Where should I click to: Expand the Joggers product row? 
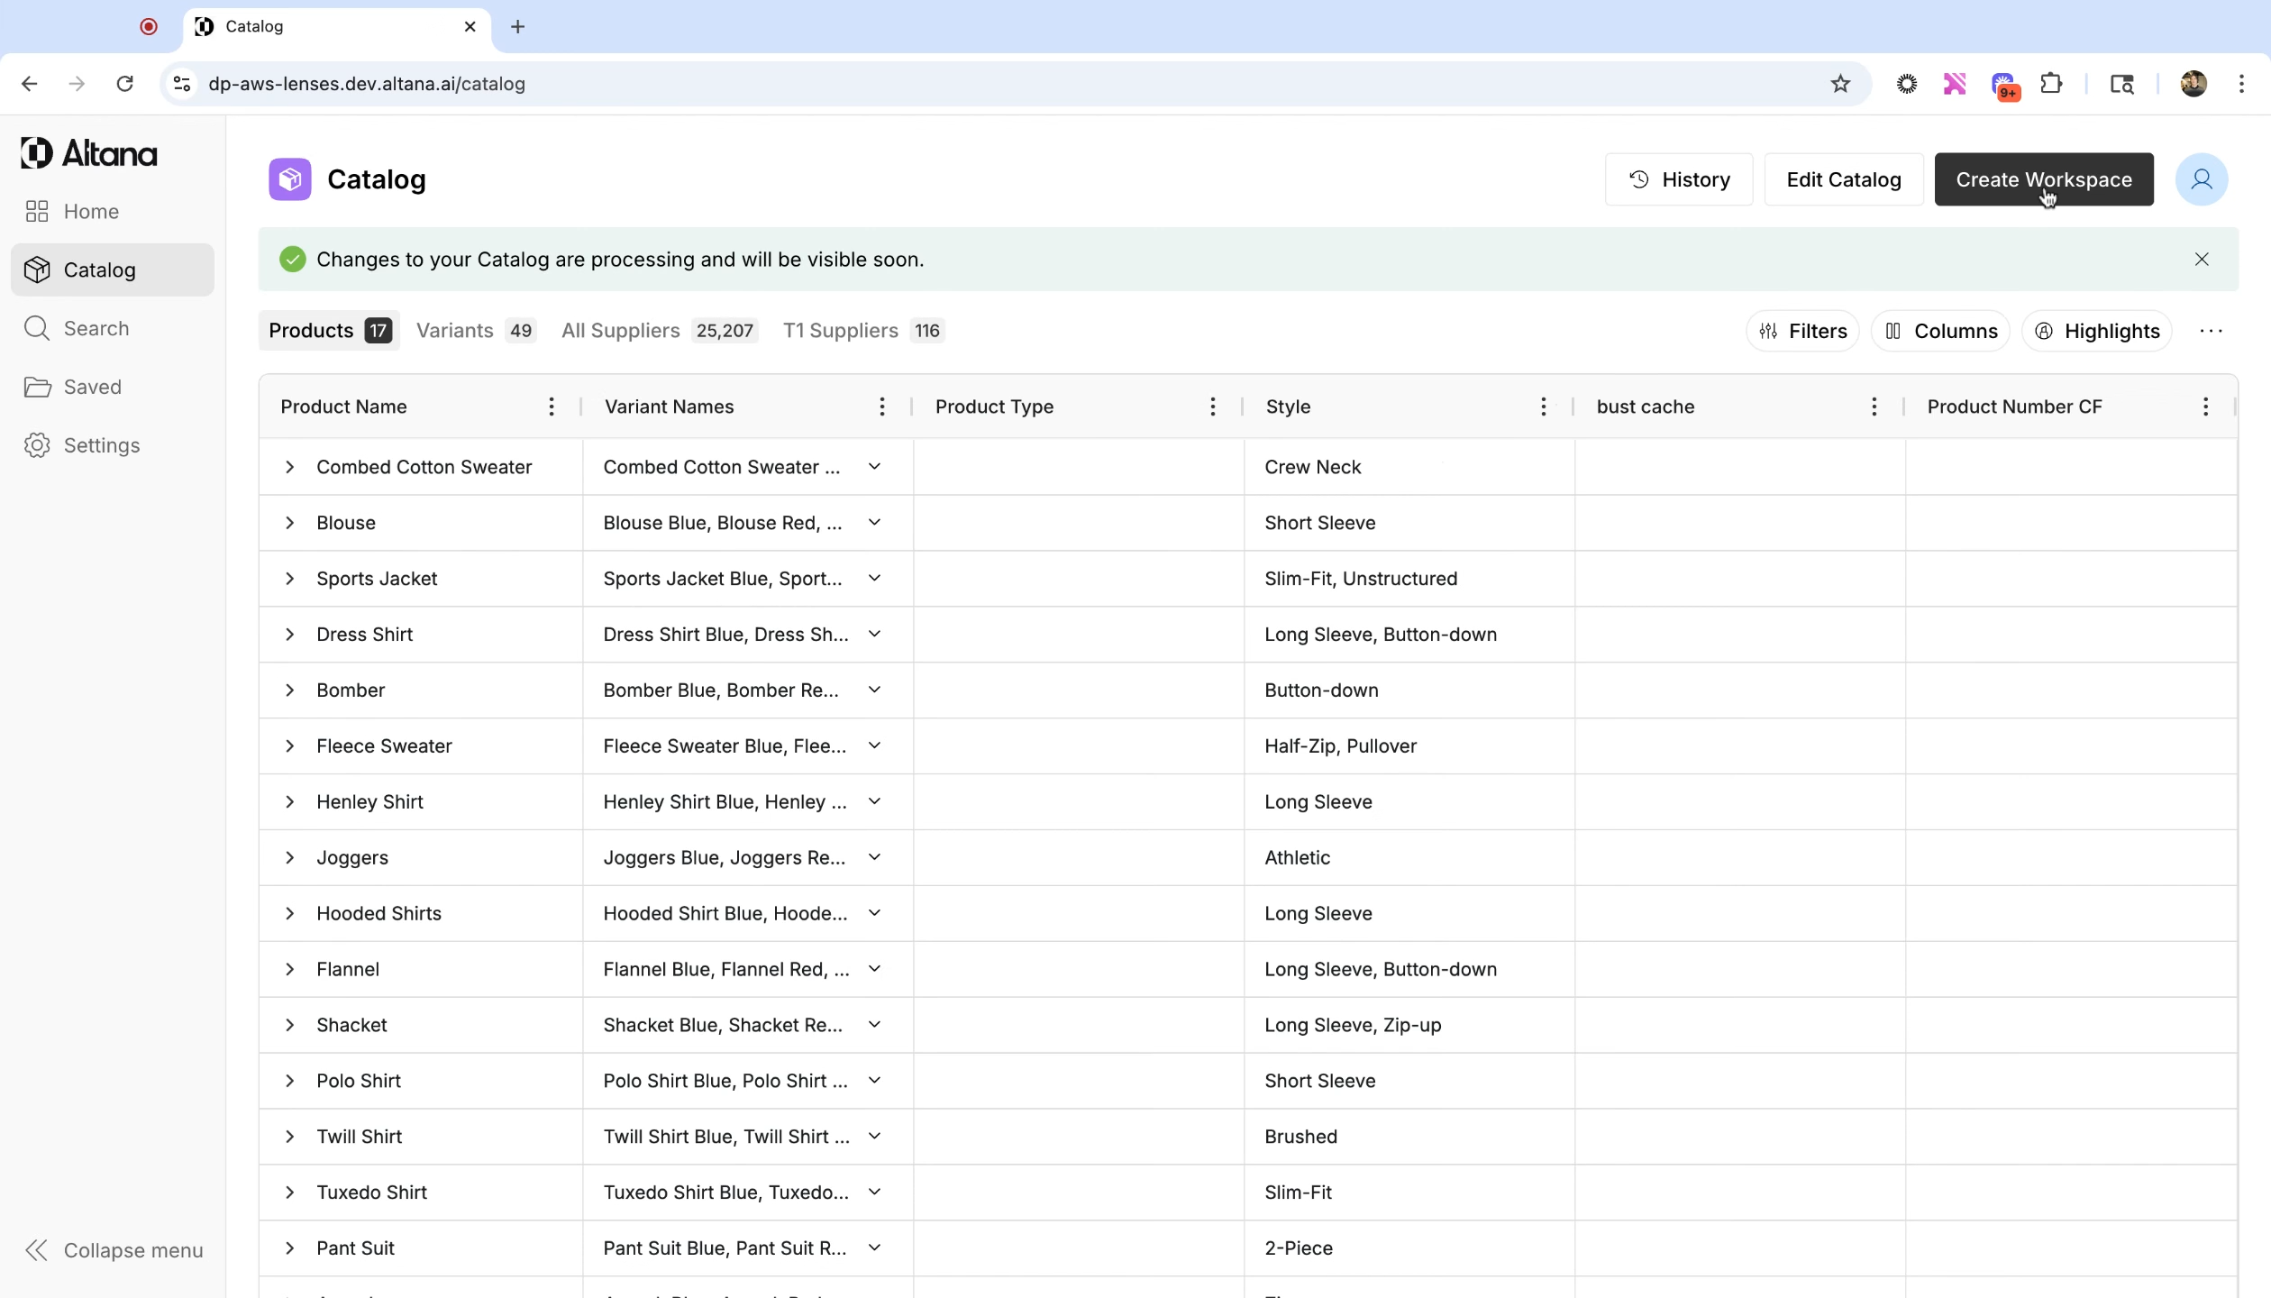pyautogui.click(x=289, y=857)
